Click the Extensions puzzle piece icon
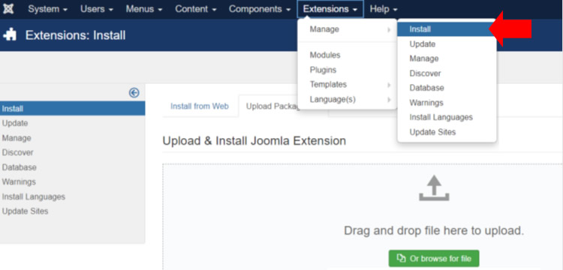This screenshot has height=270, width=563. pos(10,34)
